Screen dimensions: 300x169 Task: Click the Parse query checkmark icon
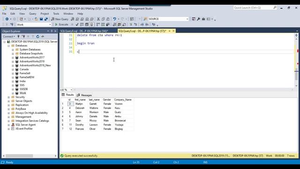(x=77, y=24)
